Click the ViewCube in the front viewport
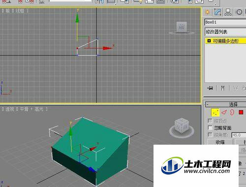The height and width of the screenshot is (187, 246). pyautogui.click(x=182, y=27)
